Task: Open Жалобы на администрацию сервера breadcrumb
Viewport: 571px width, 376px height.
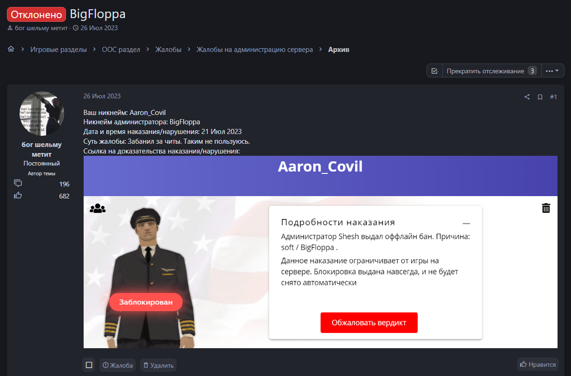Action: pos(255,49)
